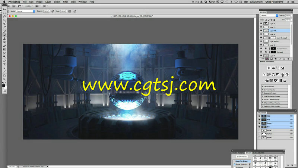Viewport: 298px width, 168px height.
Task: Select the Eraser tool
Action: pyautogui.click(x=4, y=46)
